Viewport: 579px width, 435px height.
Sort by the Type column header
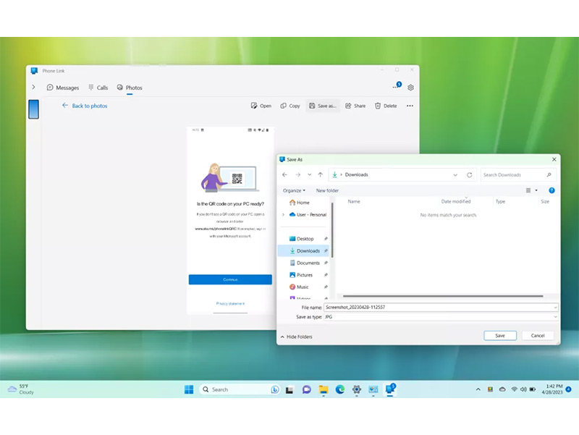click(x=500, y=202)
